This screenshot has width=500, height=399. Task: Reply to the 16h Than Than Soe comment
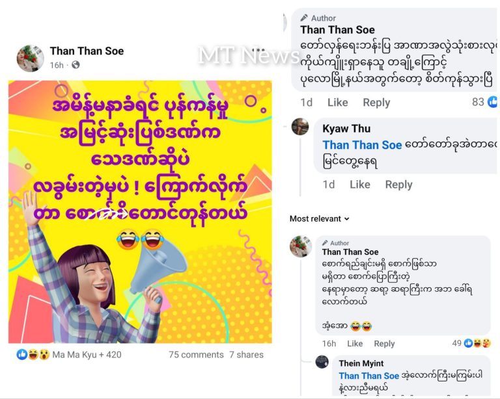(x=384, y=344)
